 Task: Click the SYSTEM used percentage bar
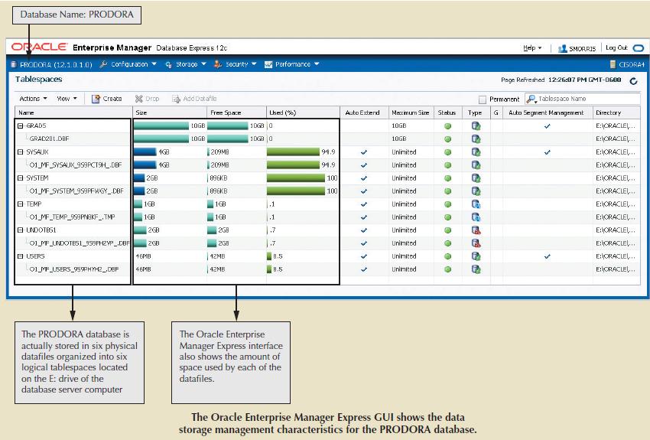(296, 178)
